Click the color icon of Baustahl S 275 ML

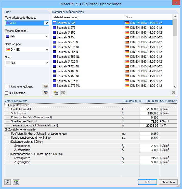[55, 85]
